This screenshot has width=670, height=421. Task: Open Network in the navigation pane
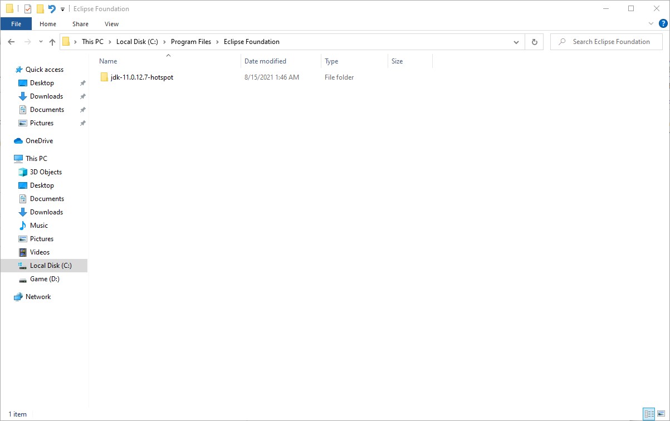38,297
